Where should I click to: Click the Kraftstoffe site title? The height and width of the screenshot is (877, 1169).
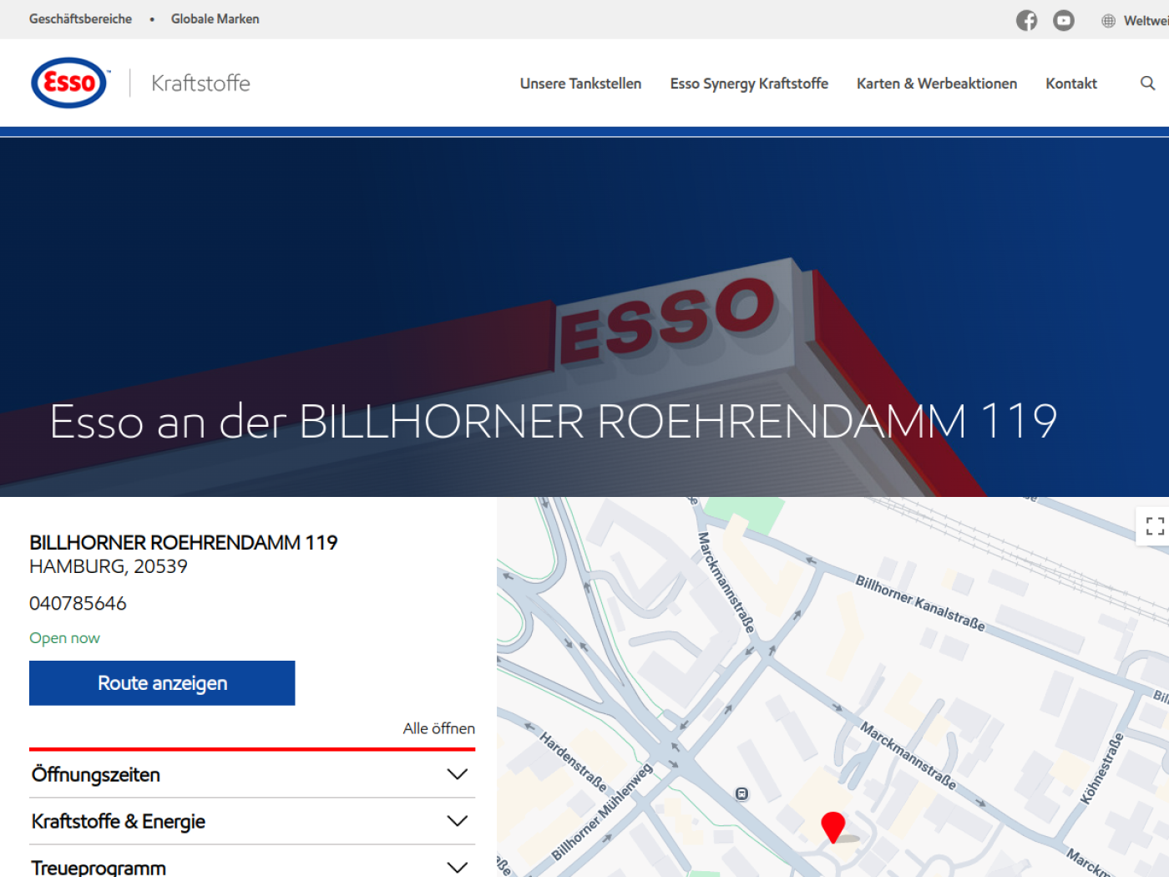tap(200, 83)
